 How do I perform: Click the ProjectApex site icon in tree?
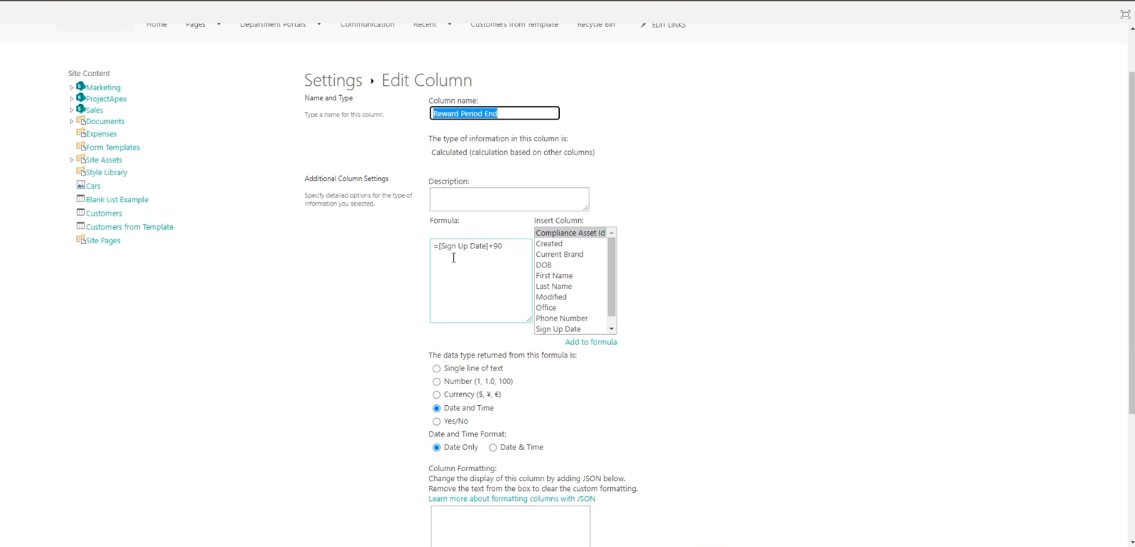coord(81,98)
